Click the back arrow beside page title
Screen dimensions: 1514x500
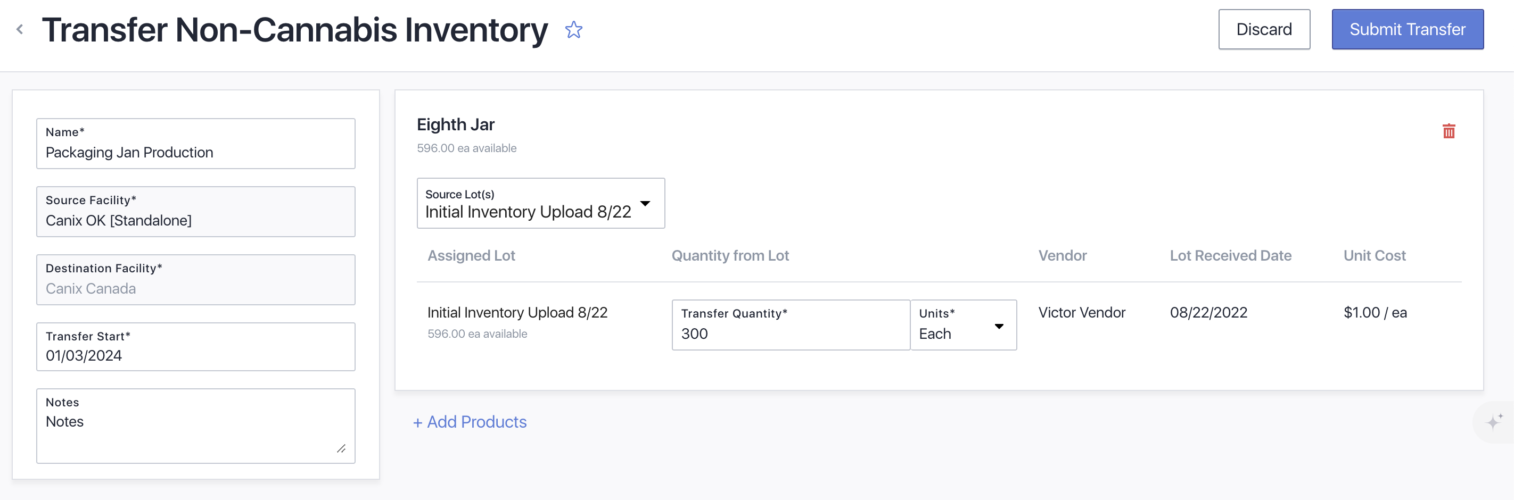pos(20,29)
